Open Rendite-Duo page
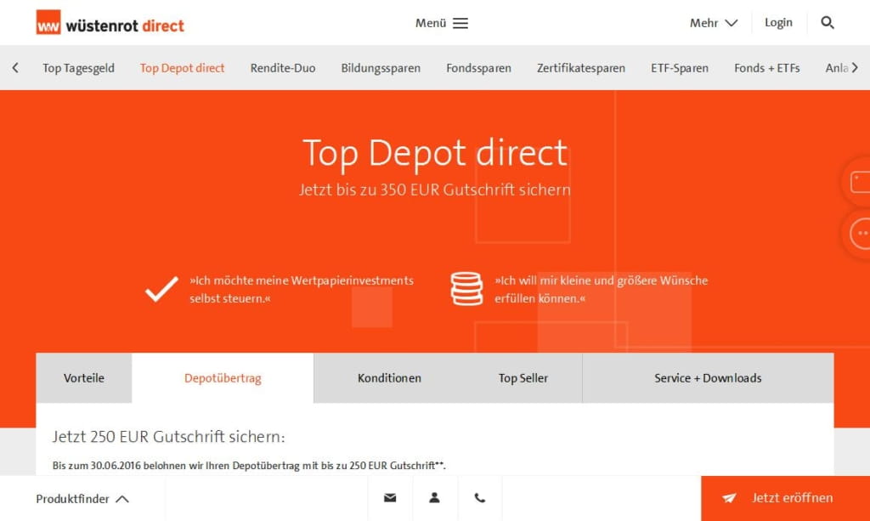This screenshot has height=521, width=870. pos(283,68)
